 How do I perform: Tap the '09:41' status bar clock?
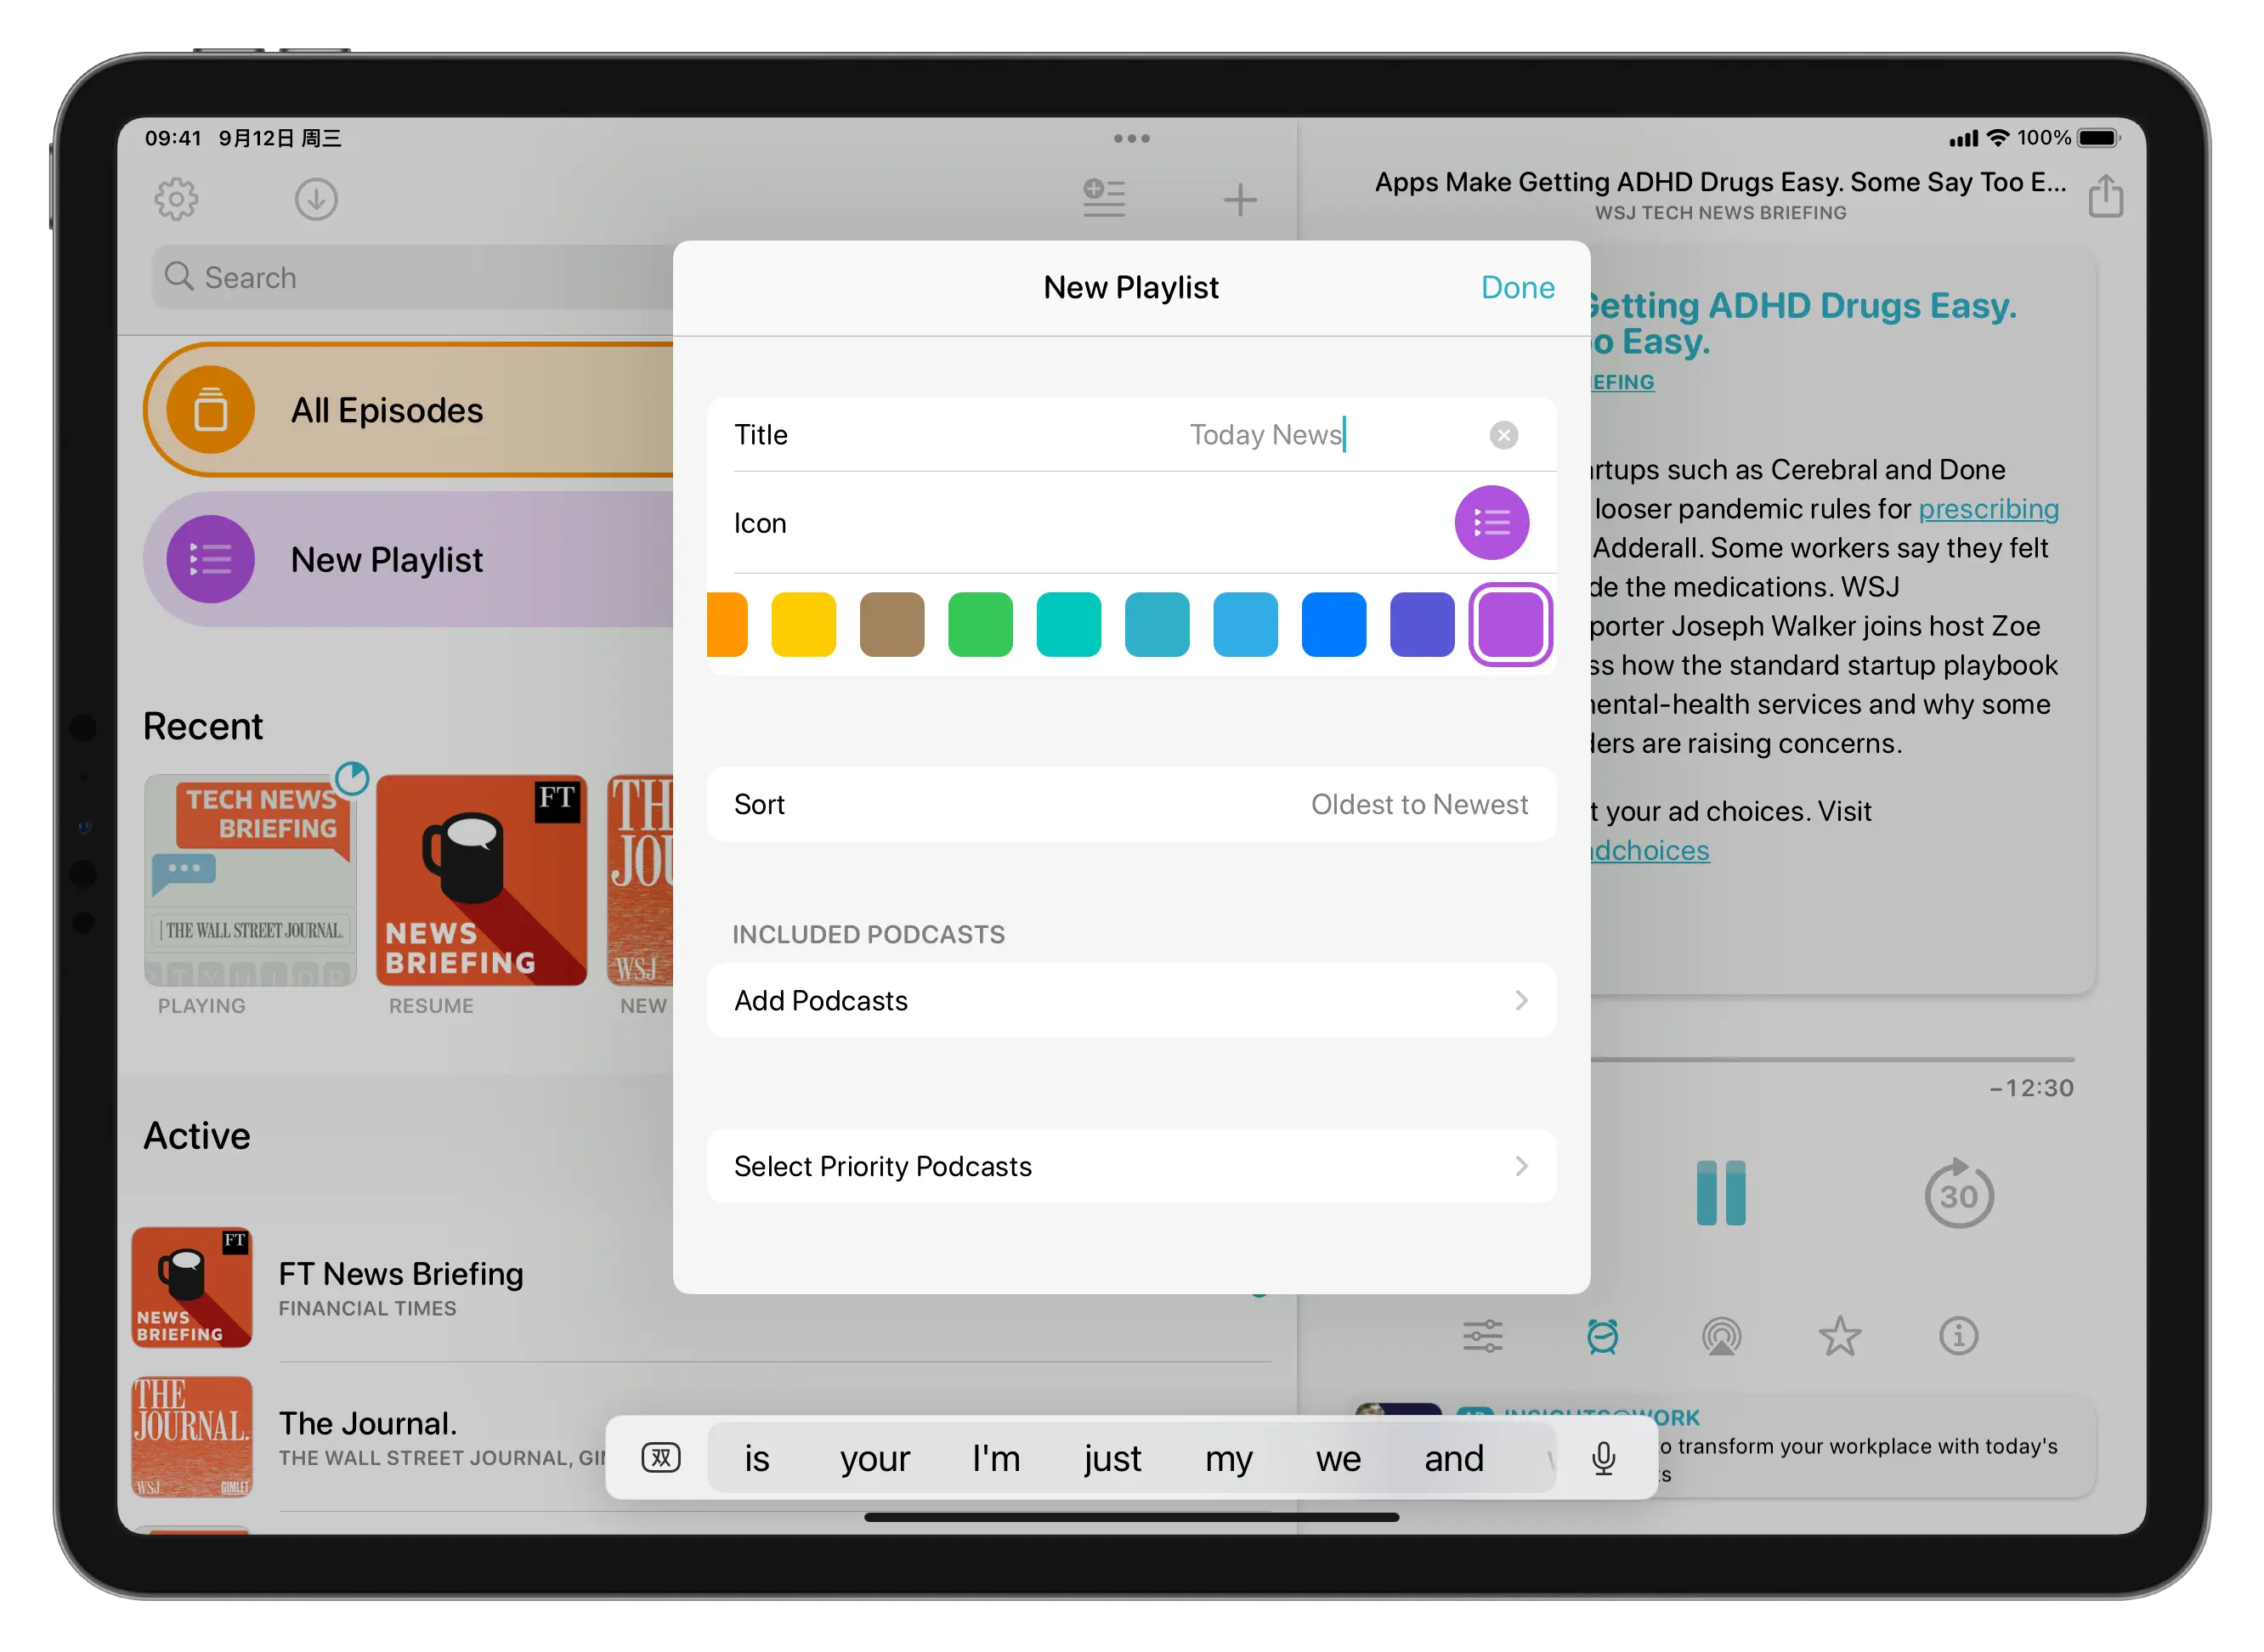pyautogui.click(x=173, y=138)
